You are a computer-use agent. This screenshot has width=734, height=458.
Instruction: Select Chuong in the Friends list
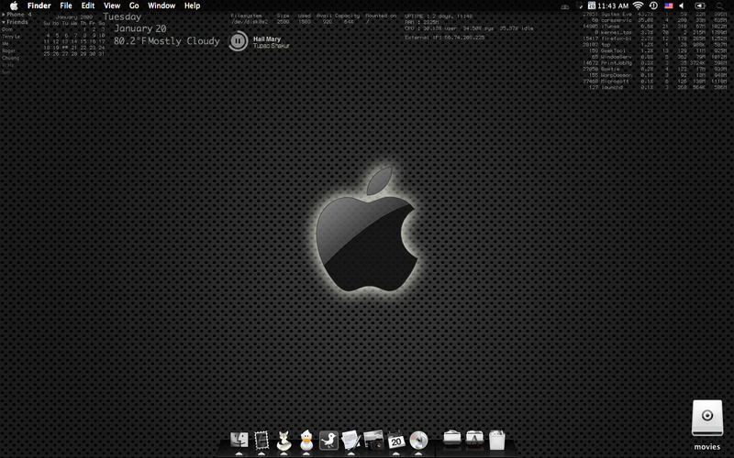pos(10,58)
